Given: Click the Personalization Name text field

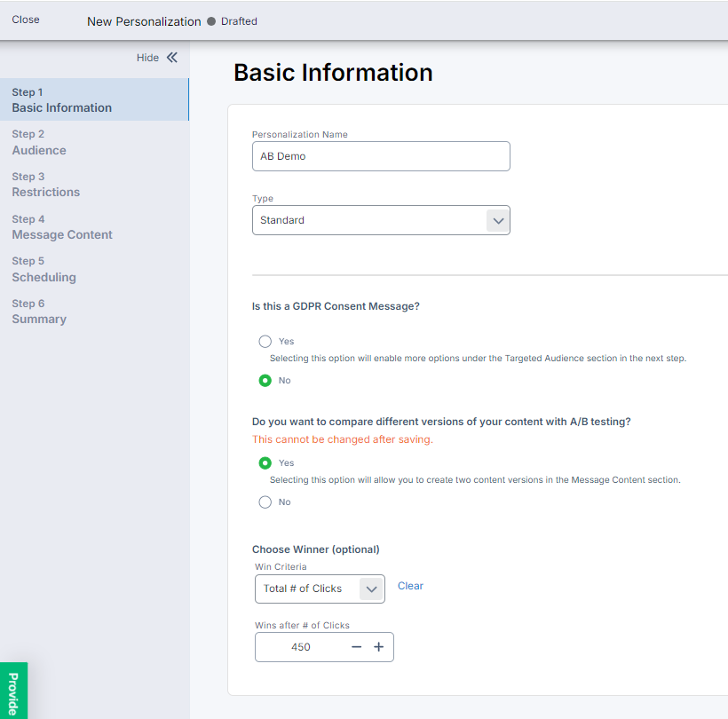Looking at the screenshot, I should 381,156.
